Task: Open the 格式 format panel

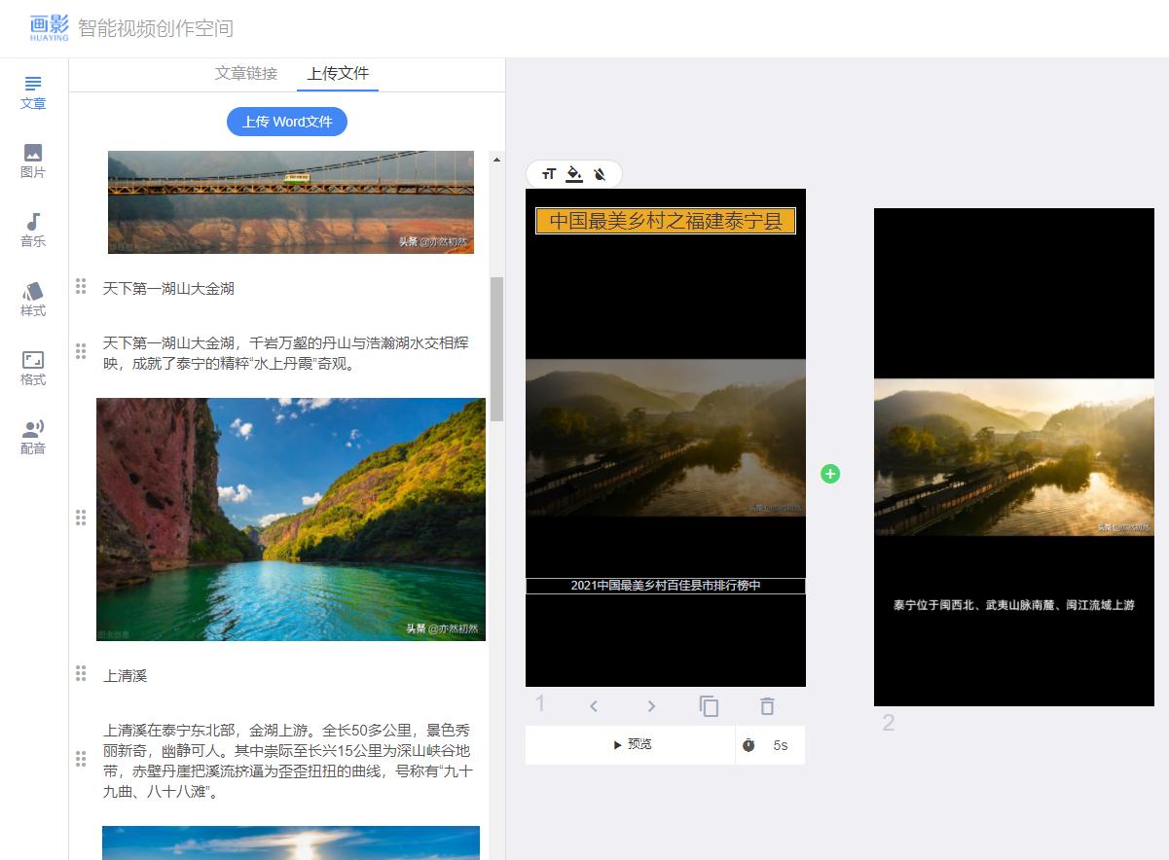Action: tap(32, 365)
